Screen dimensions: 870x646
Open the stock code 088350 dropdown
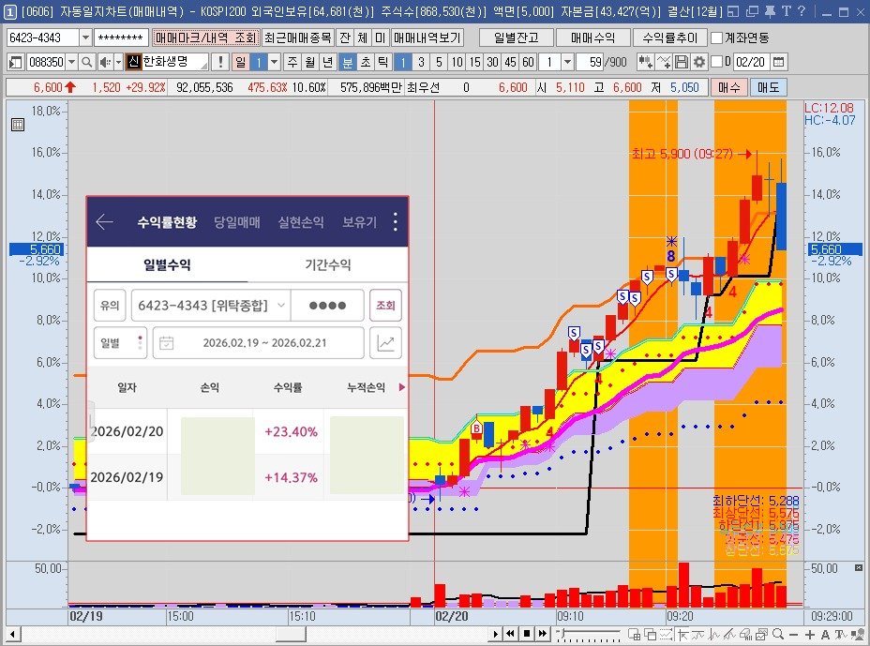point(70,62)
